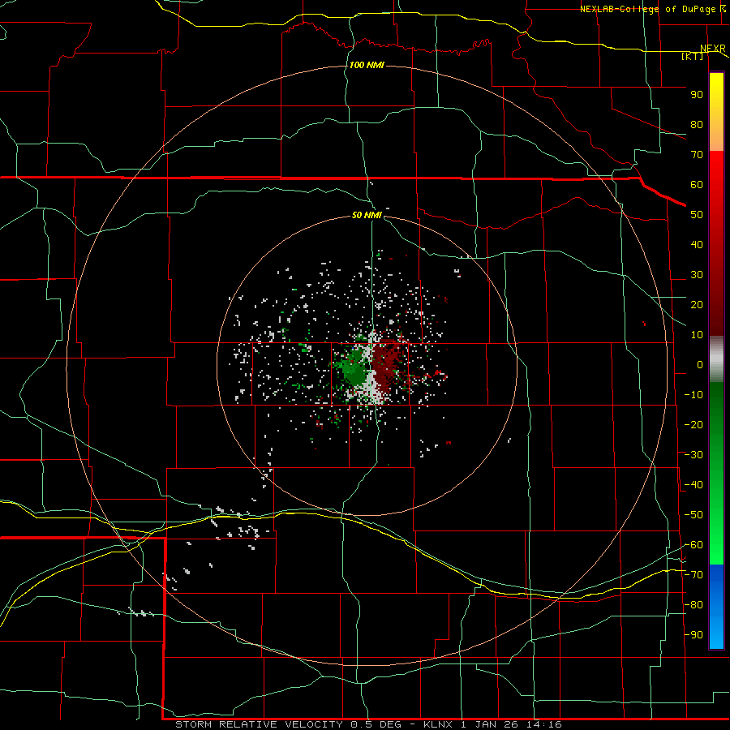Click the "-20" scale label
730x730 pixels.
(693, 425)
